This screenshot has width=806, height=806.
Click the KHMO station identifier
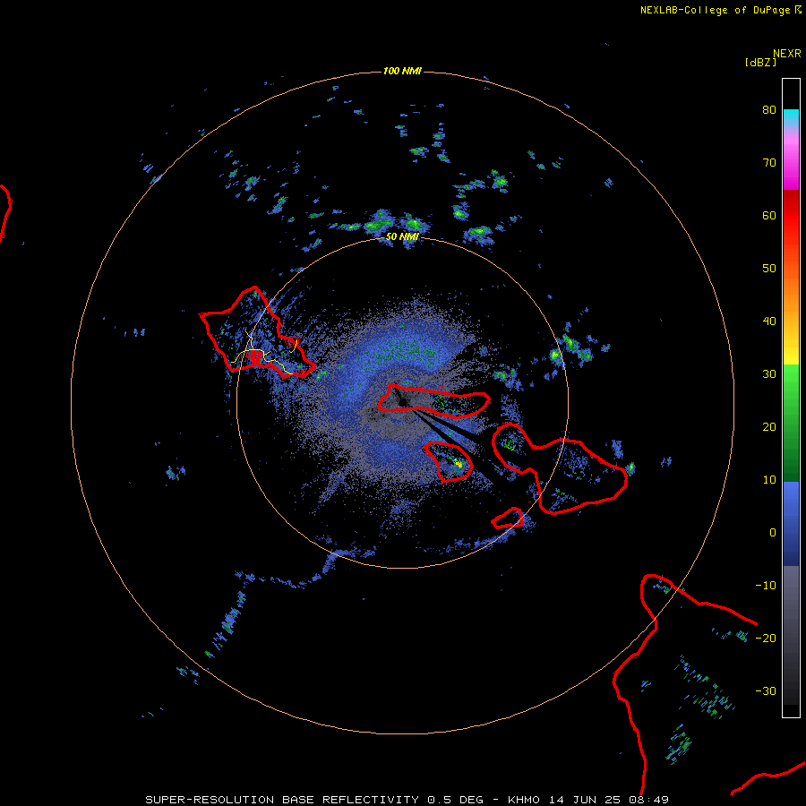point(524,800)
